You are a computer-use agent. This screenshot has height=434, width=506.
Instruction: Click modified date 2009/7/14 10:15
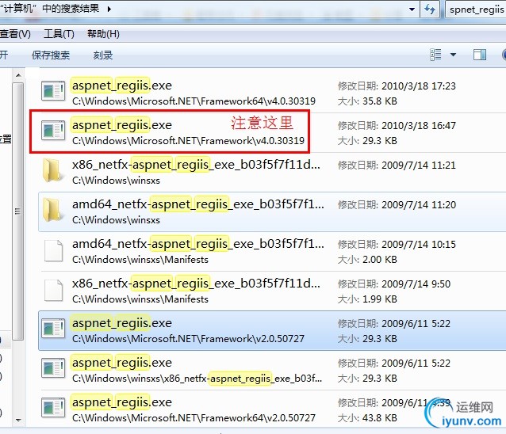[419, 244]
